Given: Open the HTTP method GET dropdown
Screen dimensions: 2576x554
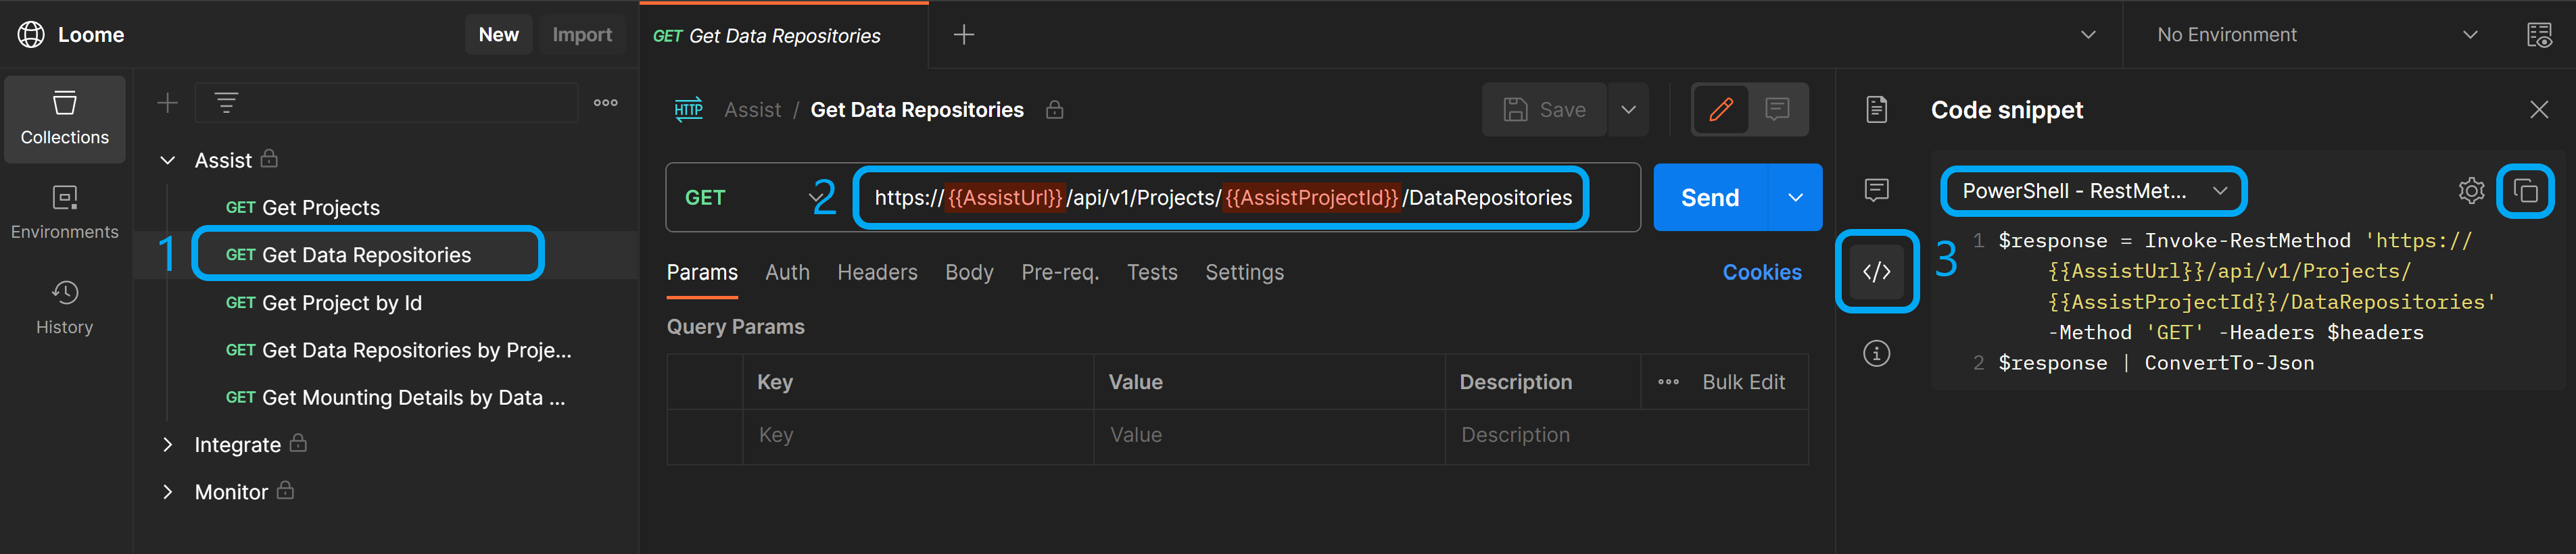Looking at the screenshot, I should pos(754,198).
